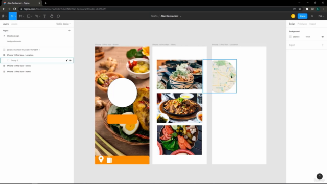Select the design elements page
Image resolution: width=327 pixels, height=184 pixels.
point(14,41)
